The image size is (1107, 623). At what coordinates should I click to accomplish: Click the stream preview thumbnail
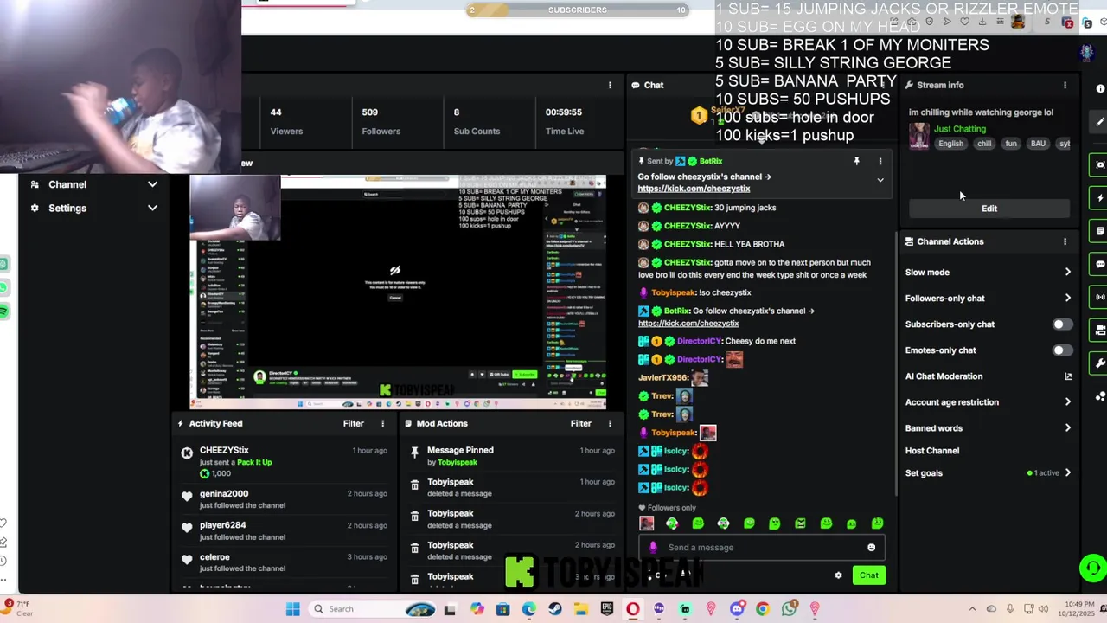[398, 292]
